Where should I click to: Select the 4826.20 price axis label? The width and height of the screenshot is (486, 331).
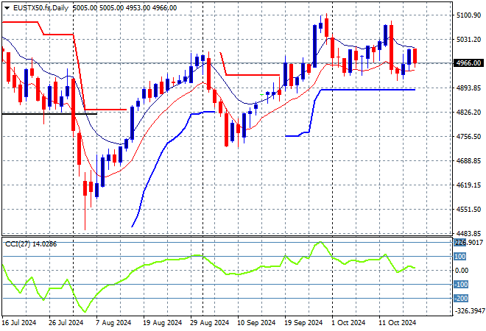coord(468,112)
